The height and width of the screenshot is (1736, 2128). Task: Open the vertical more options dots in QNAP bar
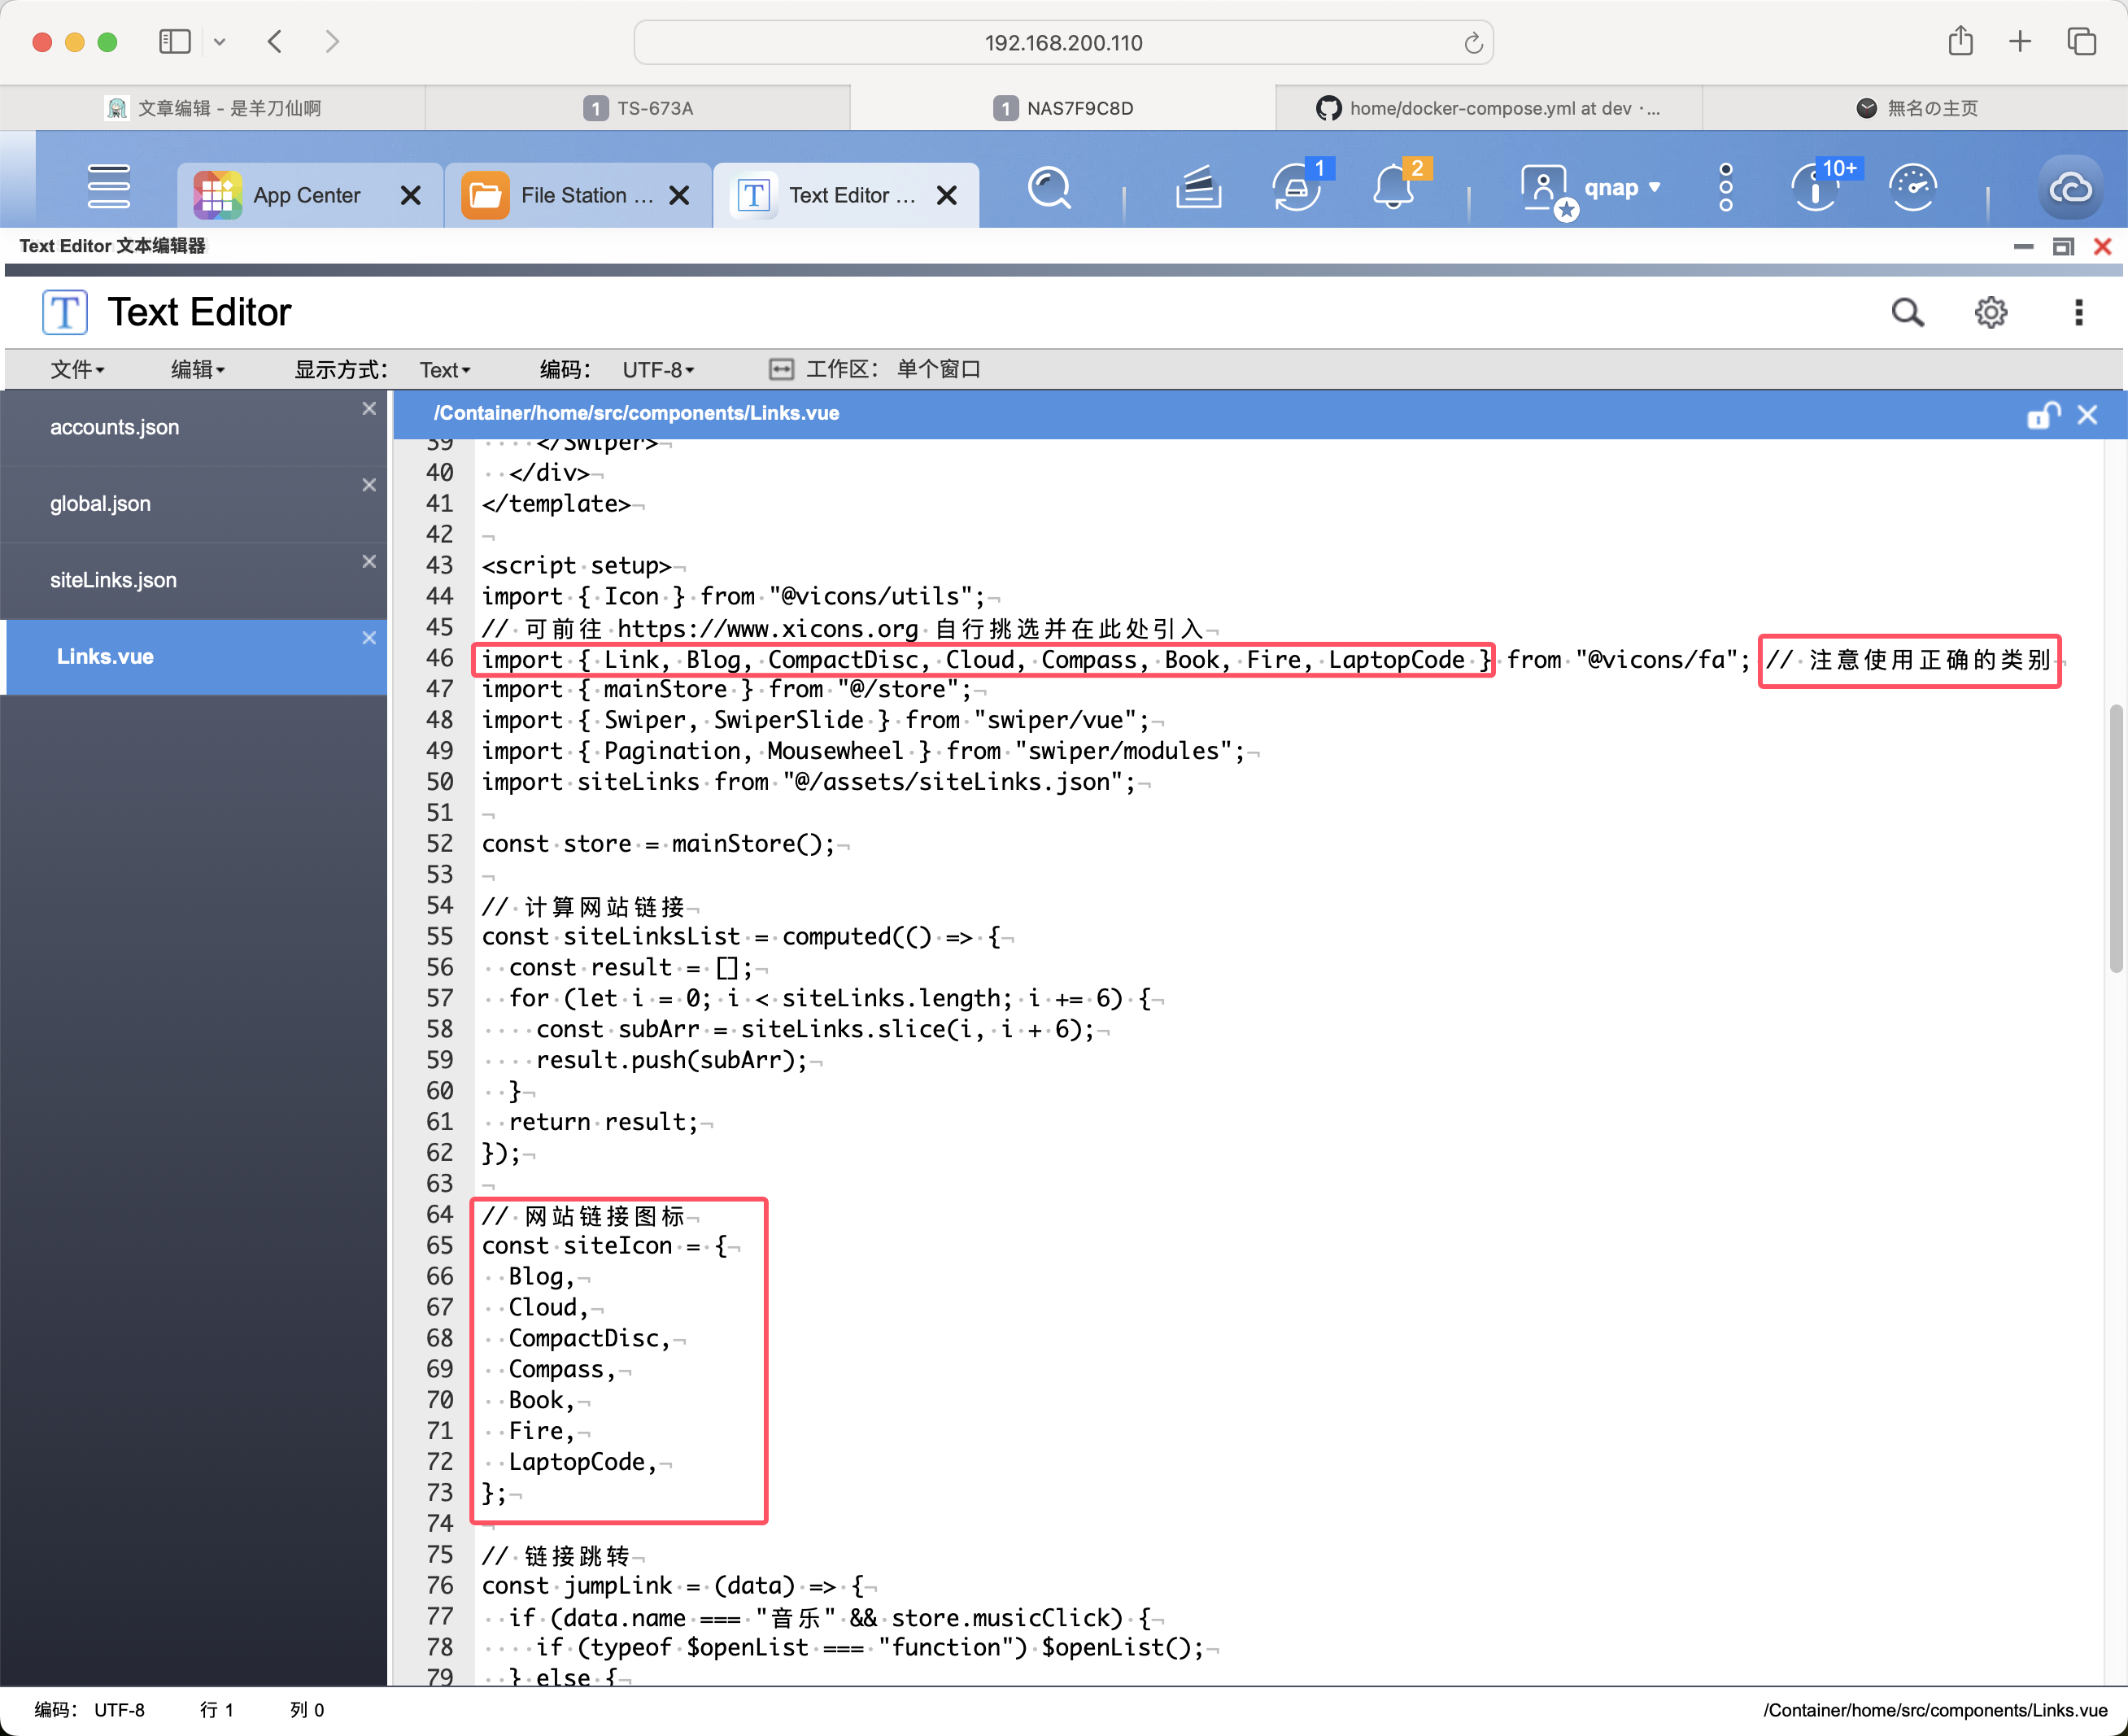[1726, 187]
